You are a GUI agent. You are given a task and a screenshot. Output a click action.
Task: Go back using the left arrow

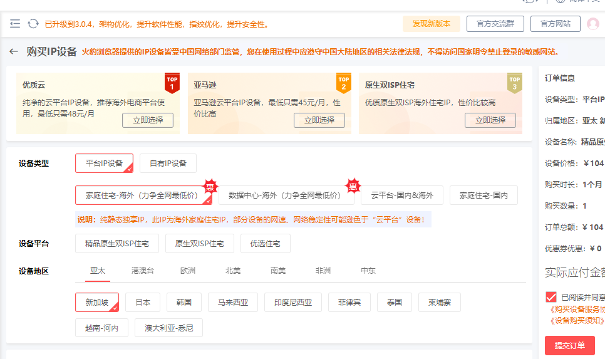tap(14, 51)
